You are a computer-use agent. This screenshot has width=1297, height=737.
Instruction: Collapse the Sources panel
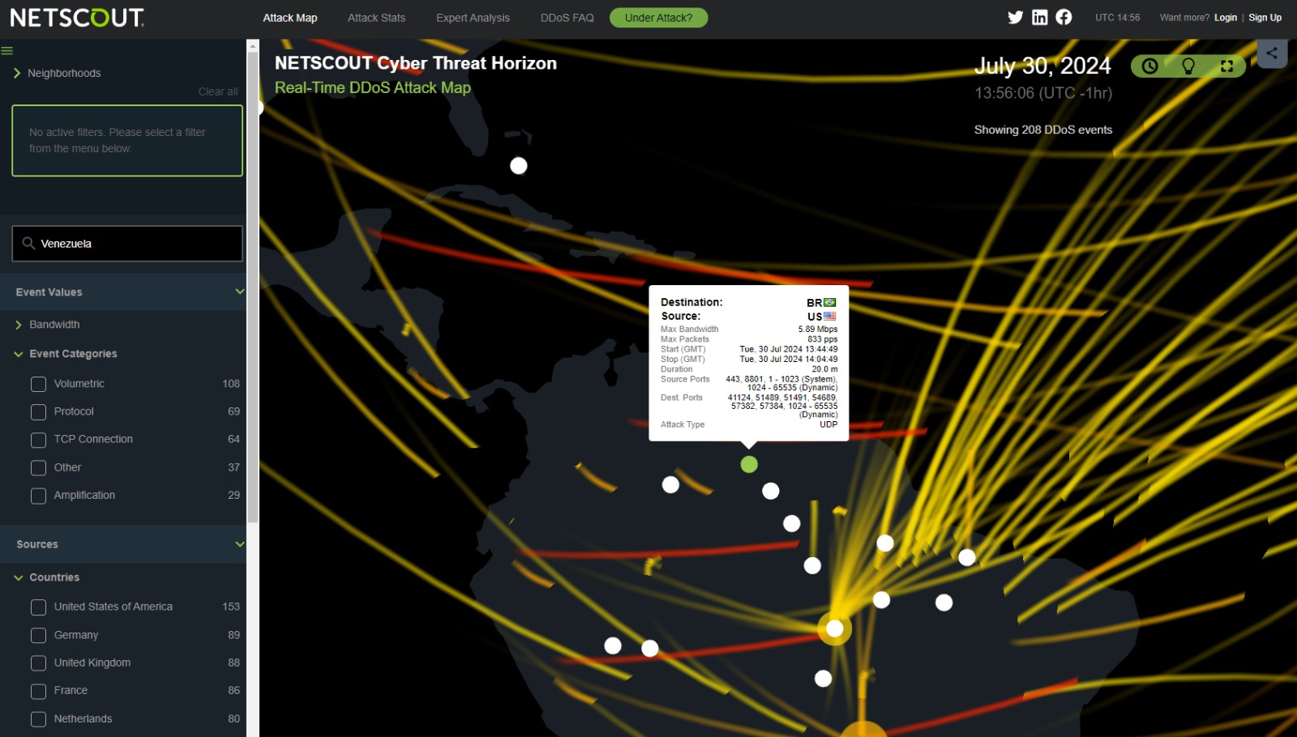point(240,544)
